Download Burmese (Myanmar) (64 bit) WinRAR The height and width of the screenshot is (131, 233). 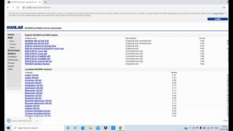click(x=38, y=103)
